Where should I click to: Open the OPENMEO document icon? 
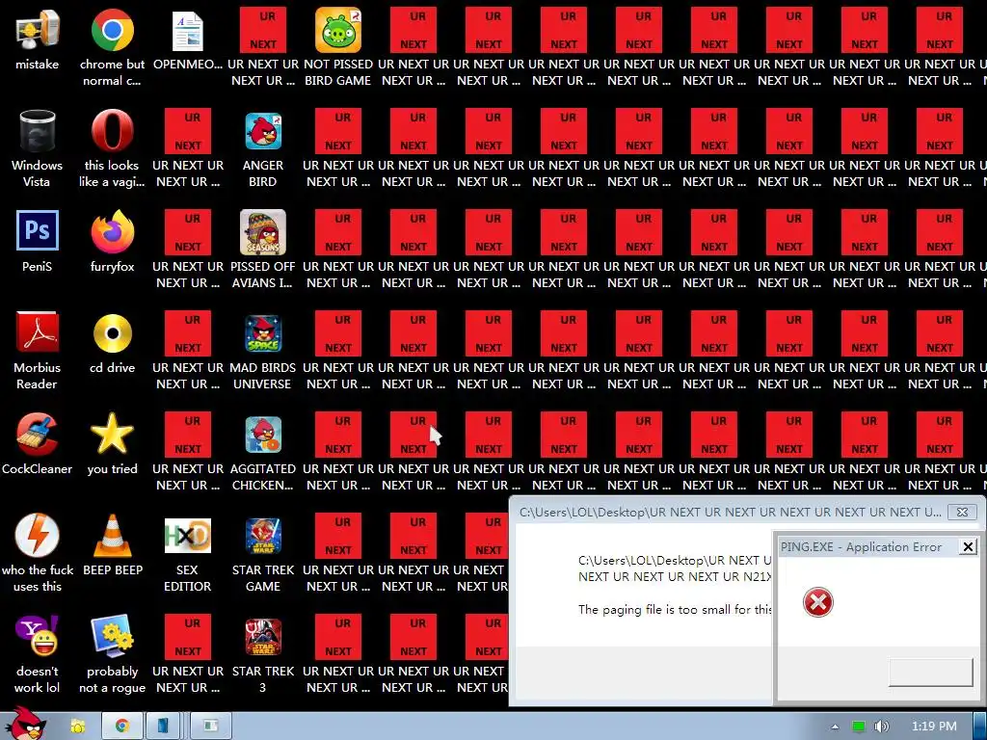pyautogui.click(x=188, y=30)
